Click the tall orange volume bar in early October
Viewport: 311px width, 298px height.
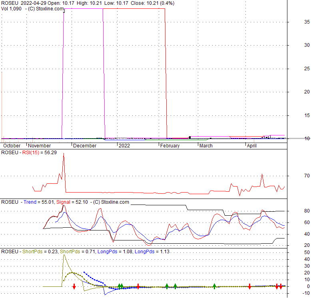point(2,107)
